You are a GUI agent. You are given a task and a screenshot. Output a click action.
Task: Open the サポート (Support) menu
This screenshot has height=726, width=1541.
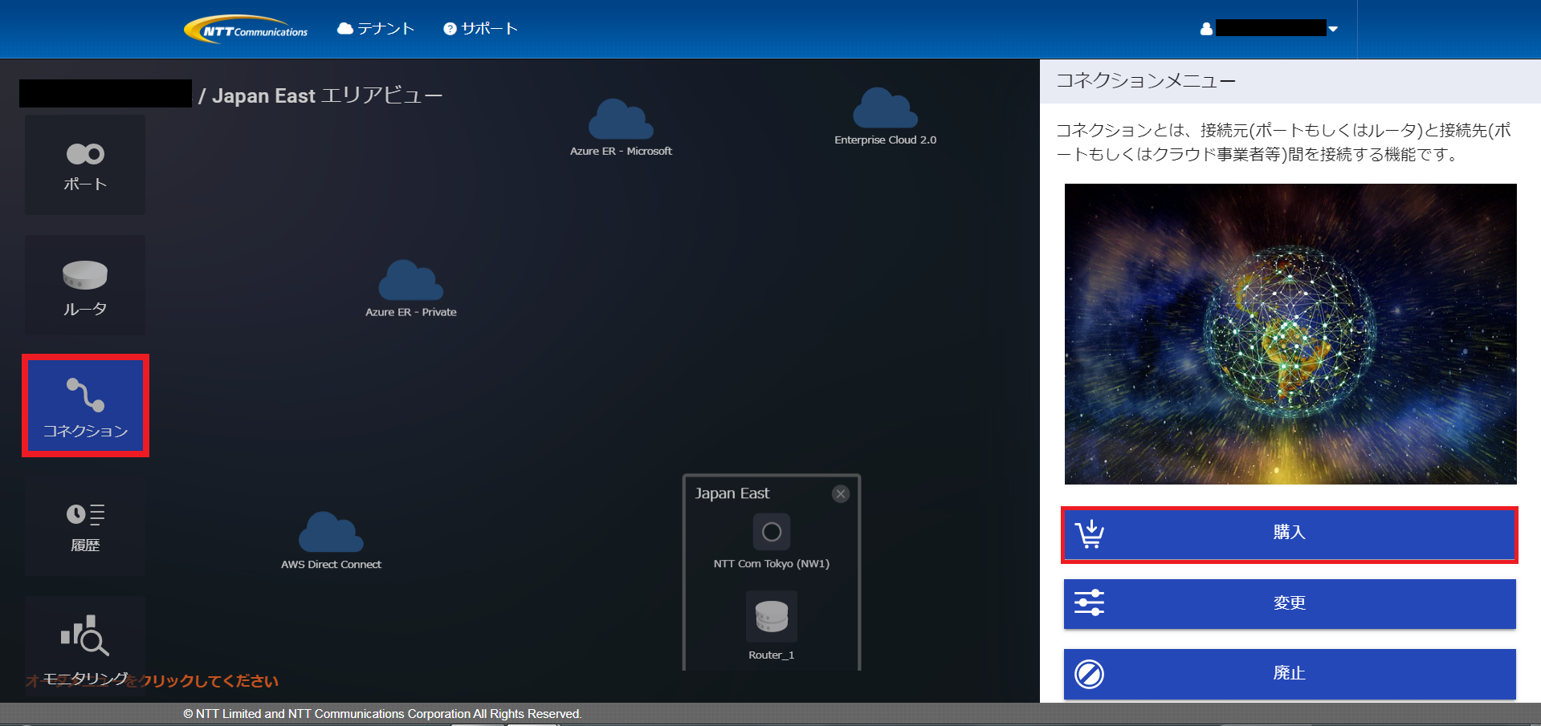tap(480, 29)
